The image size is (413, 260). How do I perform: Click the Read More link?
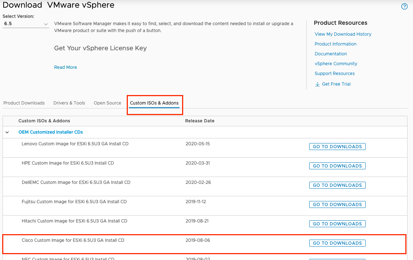pos(66,67)
